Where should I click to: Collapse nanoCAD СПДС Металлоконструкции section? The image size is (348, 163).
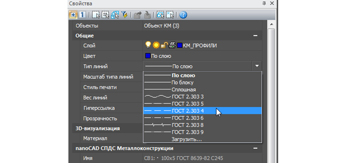coord(255,148)
